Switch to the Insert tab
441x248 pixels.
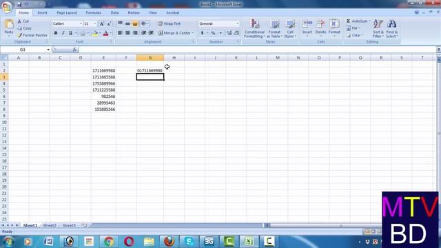pyautogui.click(x=43, y=12)
